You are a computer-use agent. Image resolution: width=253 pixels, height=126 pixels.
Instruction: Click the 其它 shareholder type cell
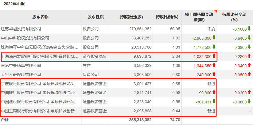click(x=87, y=65)
